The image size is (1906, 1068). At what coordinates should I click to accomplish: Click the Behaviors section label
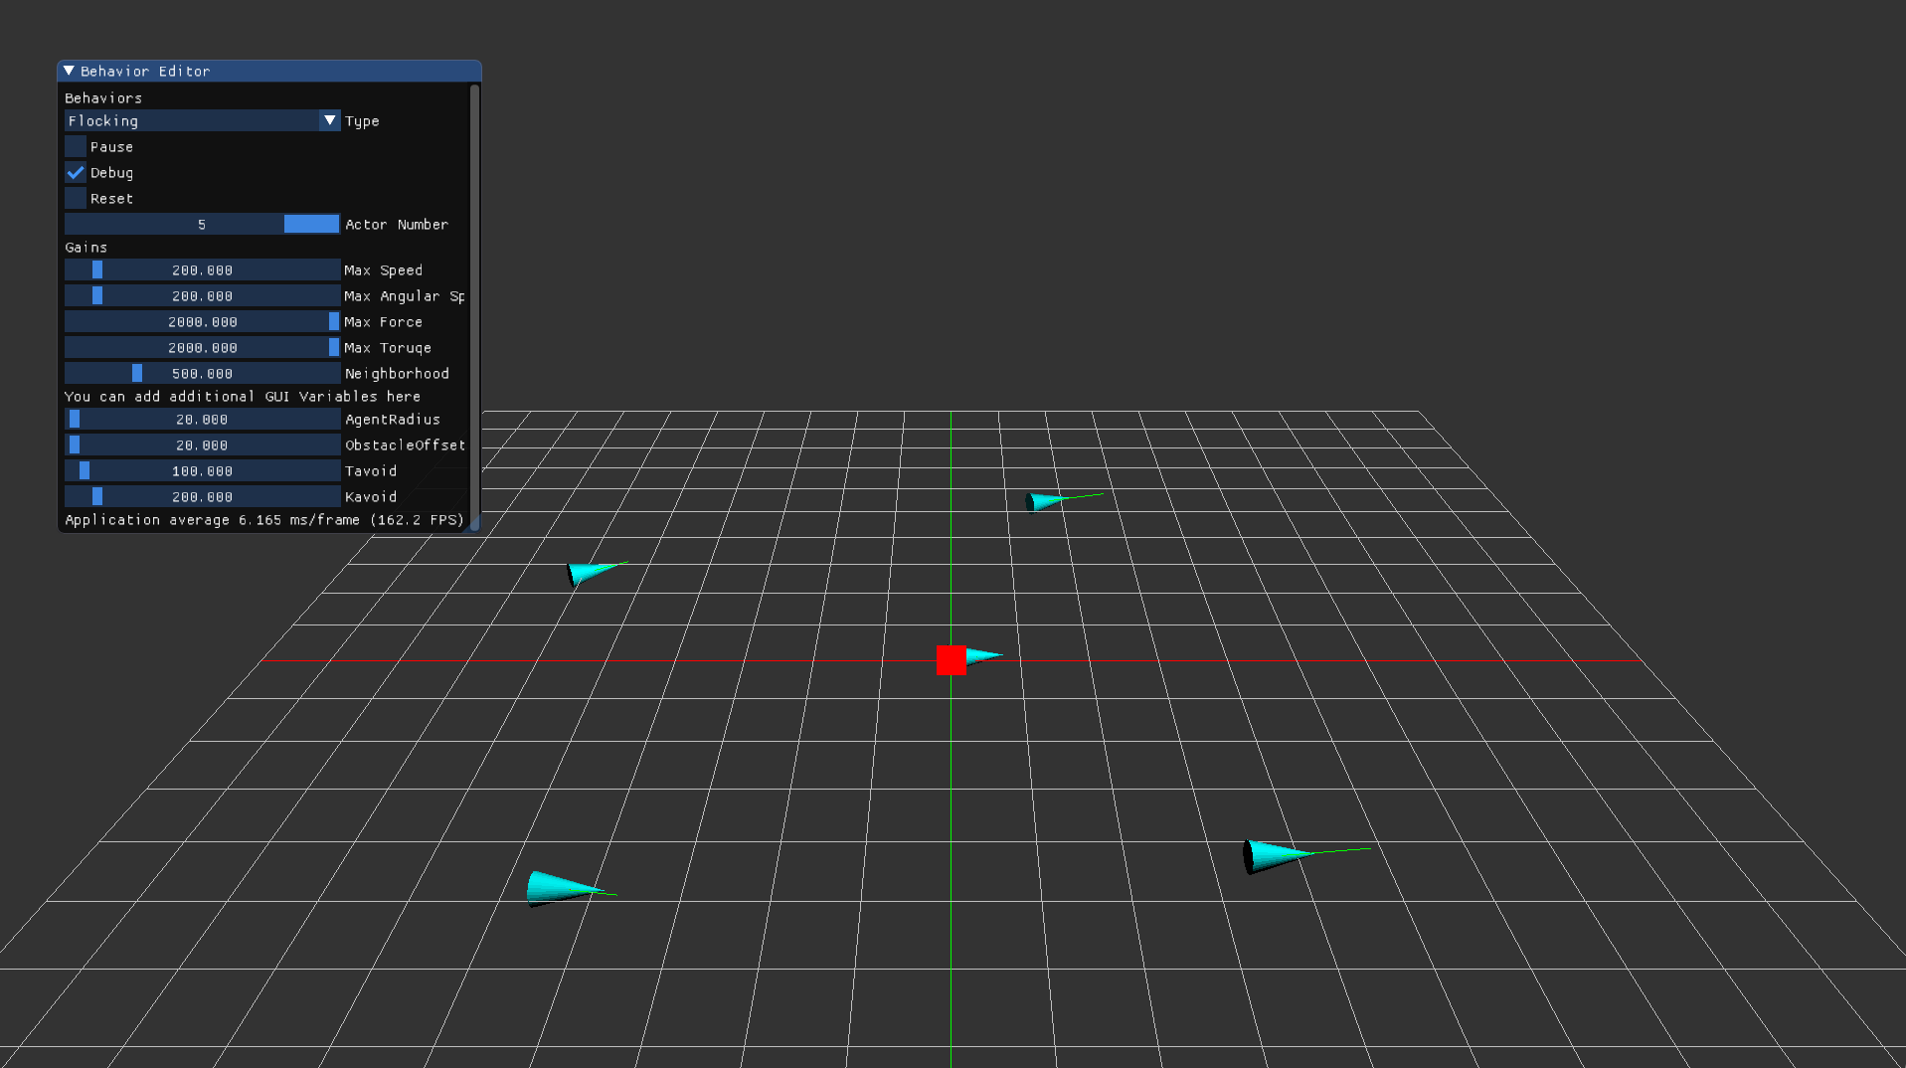(x=103, y=97)
